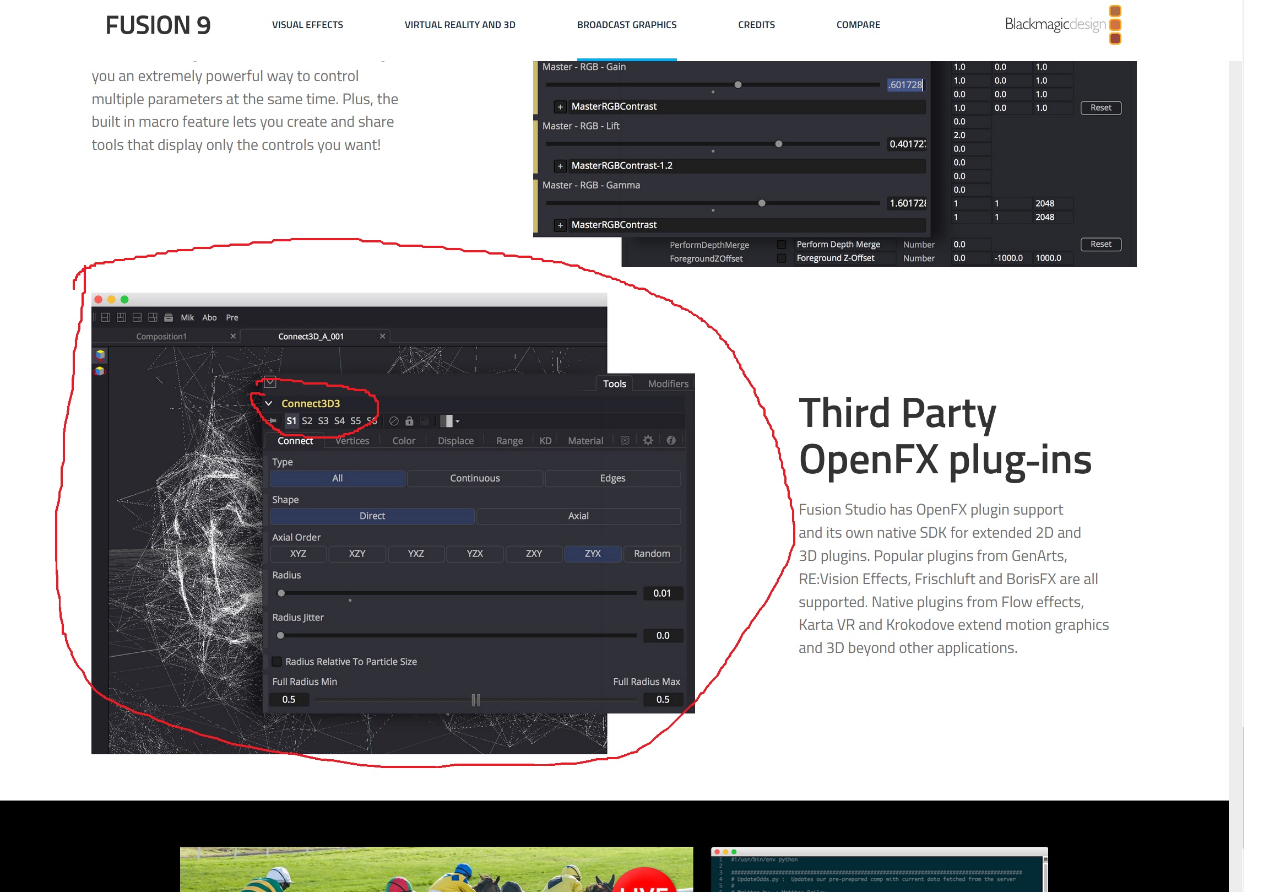Expand the MasterRGBContrast entry below Gamma
This screenshot has height=892, width=1269.
tap(561, 225)
